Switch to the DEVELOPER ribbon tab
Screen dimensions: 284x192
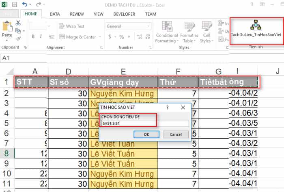[124, 14]
